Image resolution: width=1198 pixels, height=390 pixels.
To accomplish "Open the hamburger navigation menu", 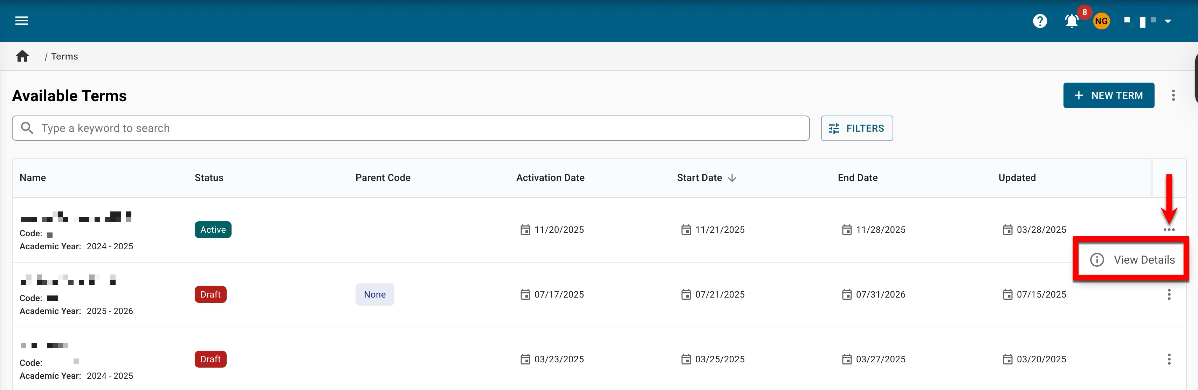I will (x=21, y=21).
